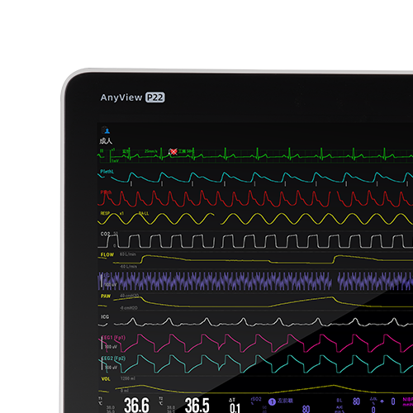Image resolution: width=413 pixels, height=413 pixels.
Task: Tap the ICG waveform label
Action: click(105, 317)
